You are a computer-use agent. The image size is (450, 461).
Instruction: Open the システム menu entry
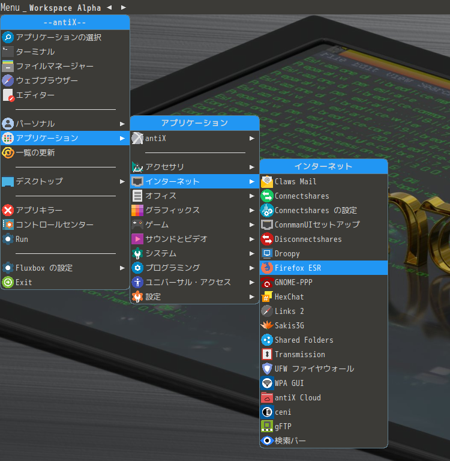pos(194,253)
